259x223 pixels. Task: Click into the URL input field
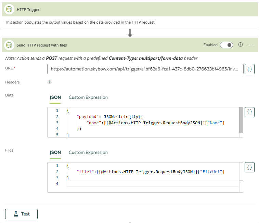tap(145, 69)
